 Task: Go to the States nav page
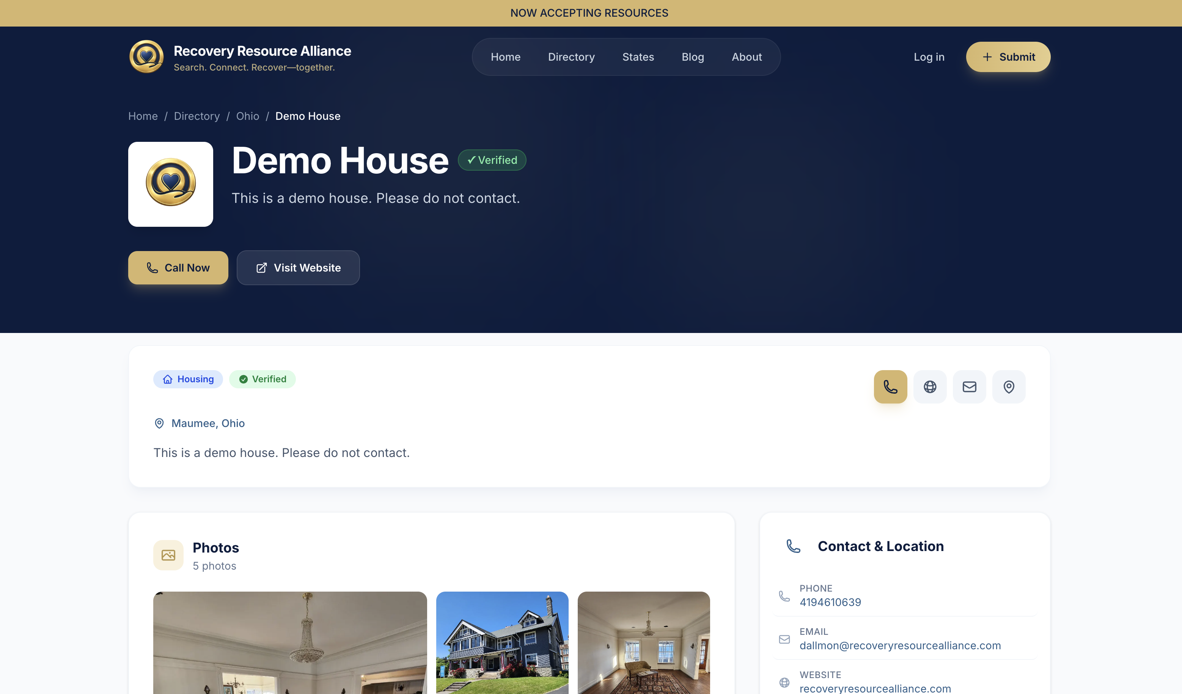tap(638, 57)
